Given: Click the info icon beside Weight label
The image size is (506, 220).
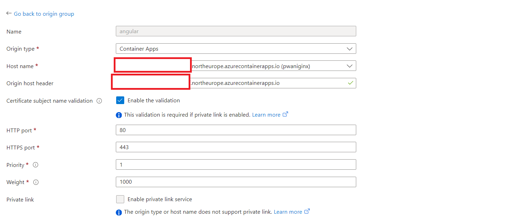Looking at the screenshot, I should [x=36, y=182].
